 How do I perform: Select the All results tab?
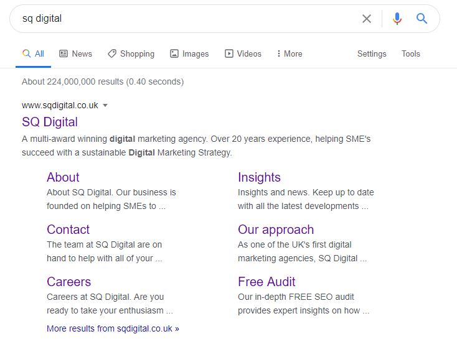(33, 54)
